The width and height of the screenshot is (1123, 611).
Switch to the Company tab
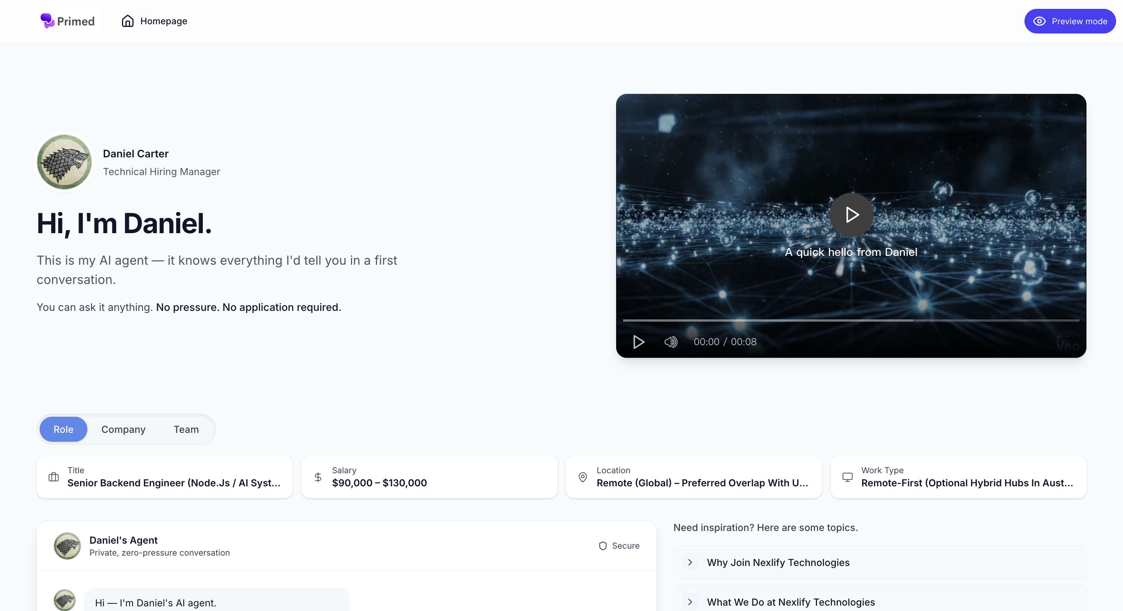coord(124,429)
